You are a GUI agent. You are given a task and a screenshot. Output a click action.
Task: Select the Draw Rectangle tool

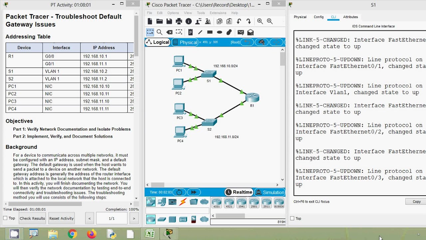coord(210,32)
